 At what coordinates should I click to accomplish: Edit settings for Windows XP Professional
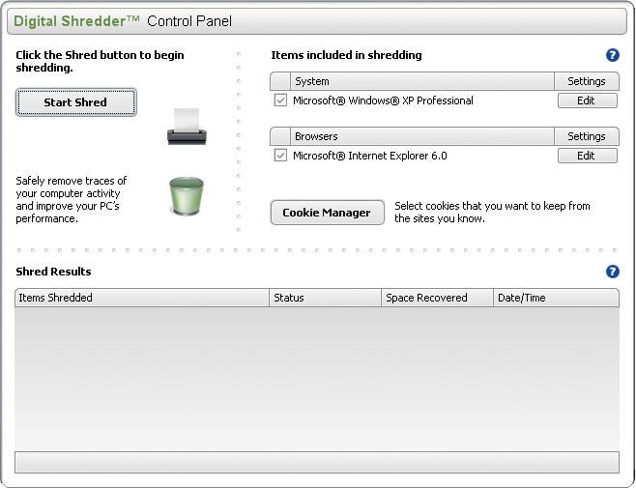click(586, 100)
